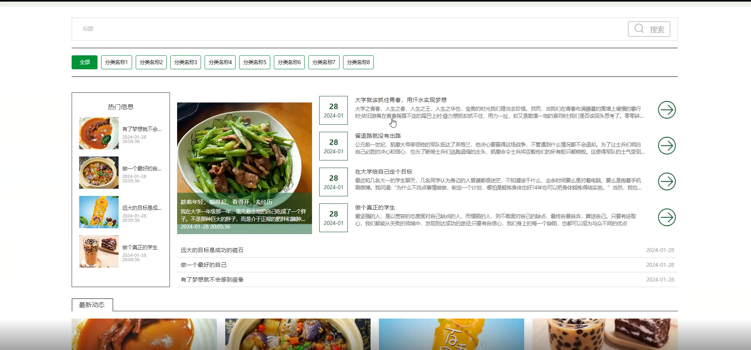Open the juice bottle thumbnail for 远大的目标是成

[x=99, y=212]
